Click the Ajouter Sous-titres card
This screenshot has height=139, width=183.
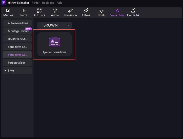coord(54,44)
